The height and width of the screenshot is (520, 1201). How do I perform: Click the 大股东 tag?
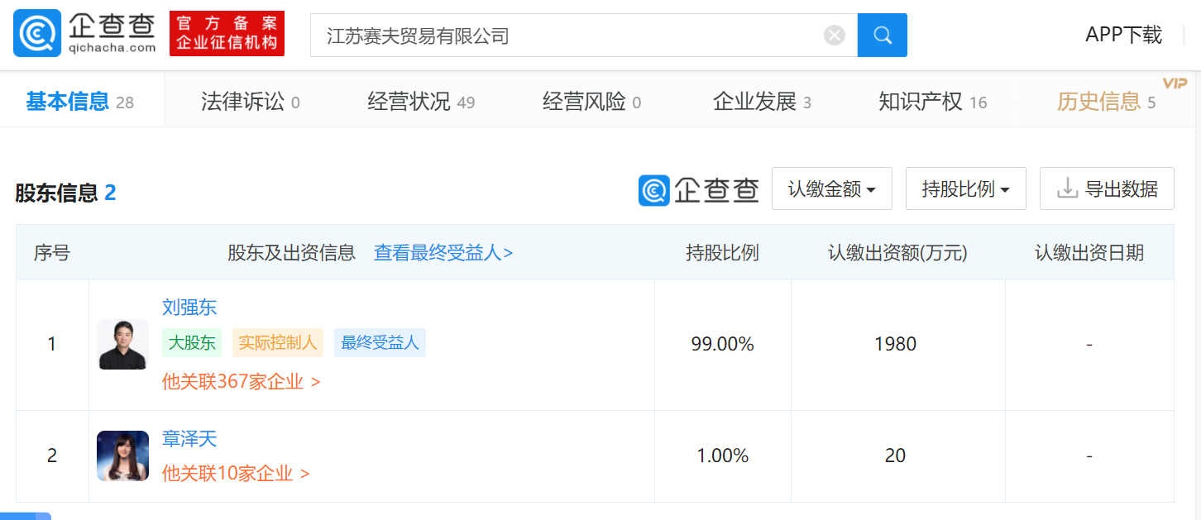(192, 343)
